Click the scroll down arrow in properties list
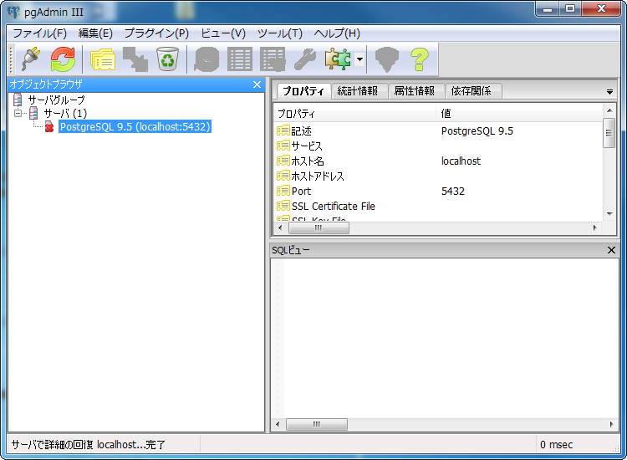 pyautogui.click(x=609, y=213)
